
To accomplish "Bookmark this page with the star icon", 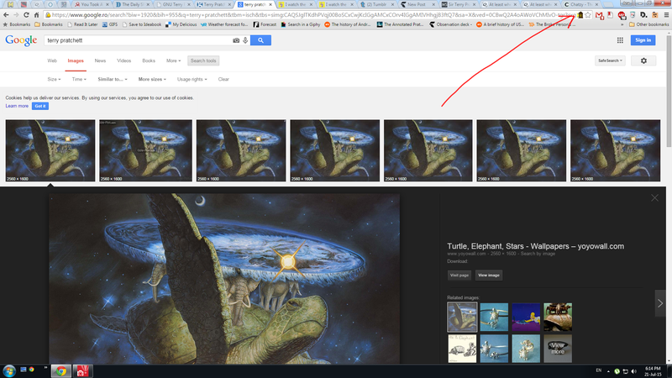I will click(x=588, y=15).
